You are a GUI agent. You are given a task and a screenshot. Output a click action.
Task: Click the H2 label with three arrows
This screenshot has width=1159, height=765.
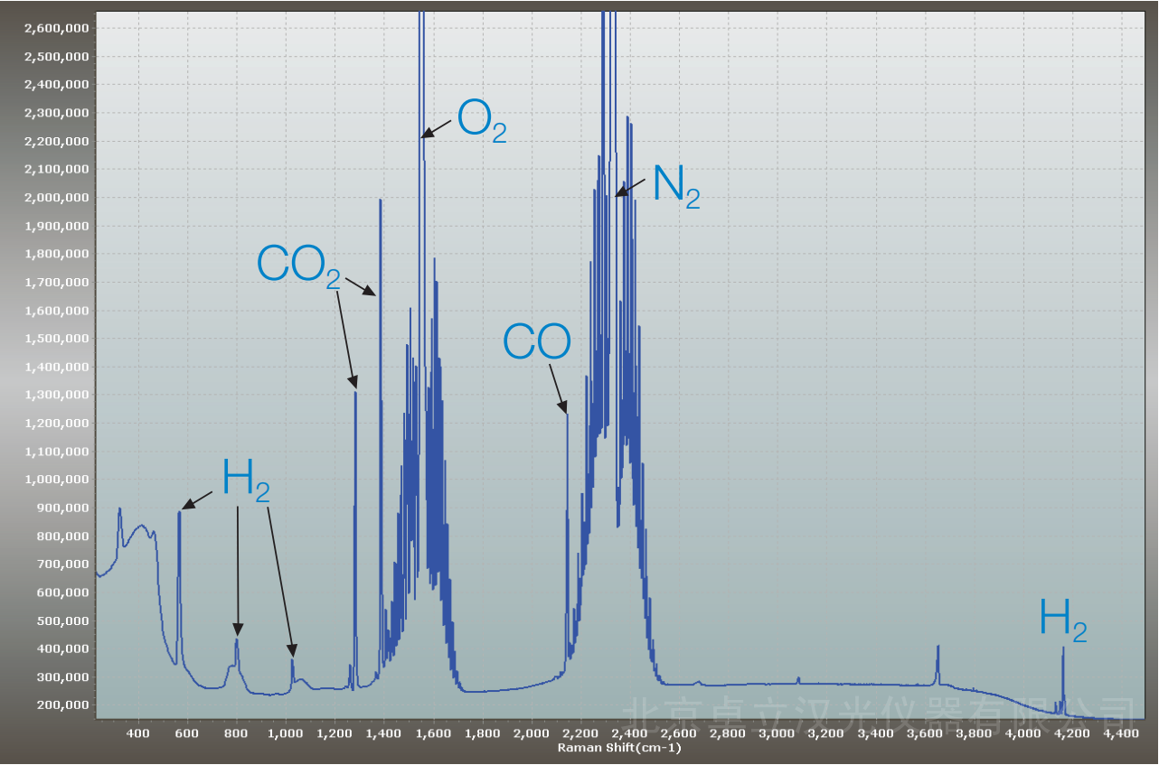[x=246, y=479]
